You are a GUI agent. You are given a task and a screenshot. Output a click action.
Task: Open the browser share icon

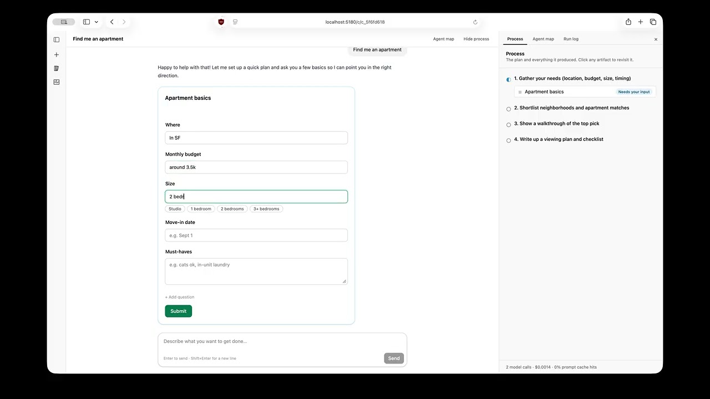coord(628,22)
